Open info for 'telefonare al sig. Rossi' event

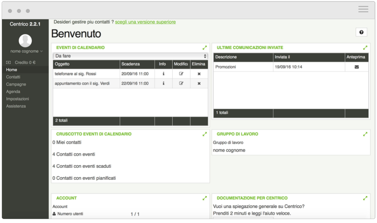pyautogui.click(x=163, y=74)
